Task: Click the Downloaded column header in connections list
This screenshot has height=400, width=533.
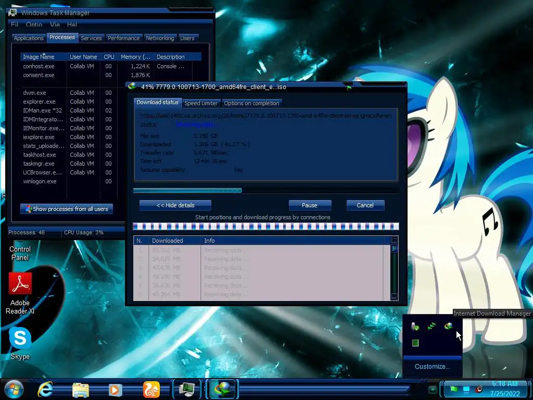Action: (x=175, y=241)
